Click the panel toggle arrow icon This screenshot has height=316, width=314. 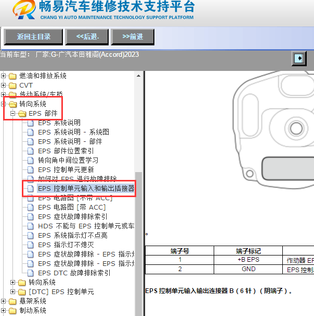pyautogui.click(x=299, y=58)
